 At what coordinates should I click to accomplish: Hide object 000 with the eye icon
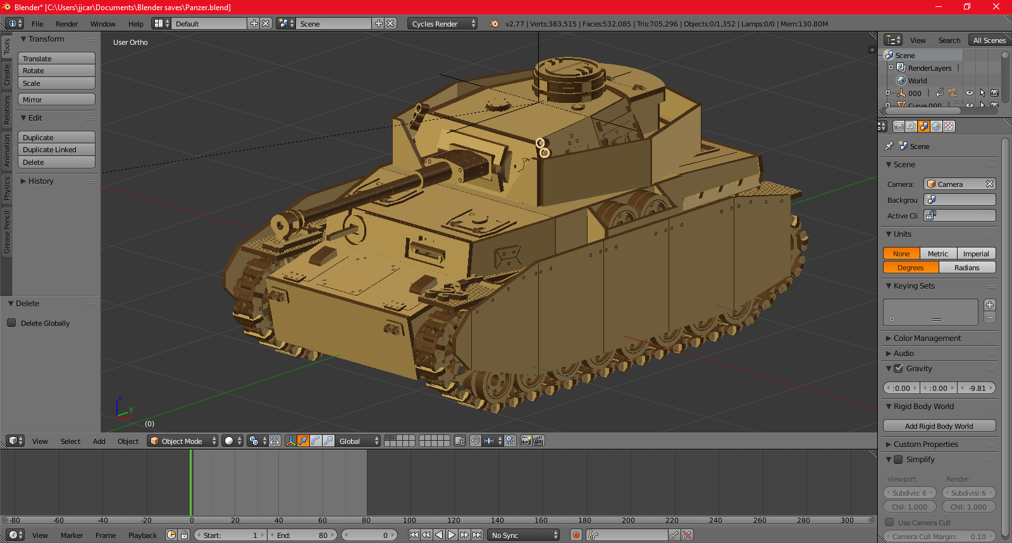point(970,93)
